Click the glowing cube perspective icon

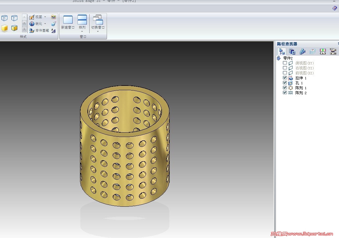pyautogui.click(x=53, y=24)
